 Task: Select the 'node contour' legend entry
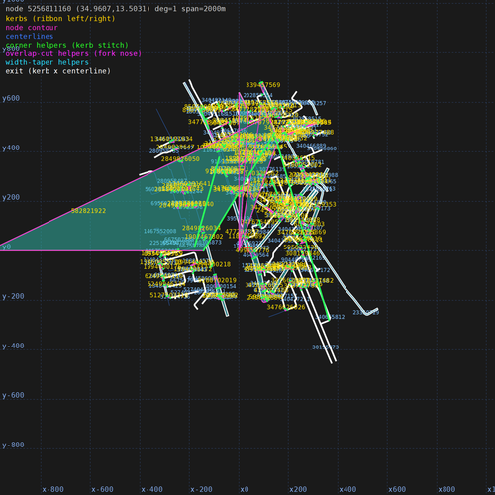pyautogui.click(x=32, y=28)
